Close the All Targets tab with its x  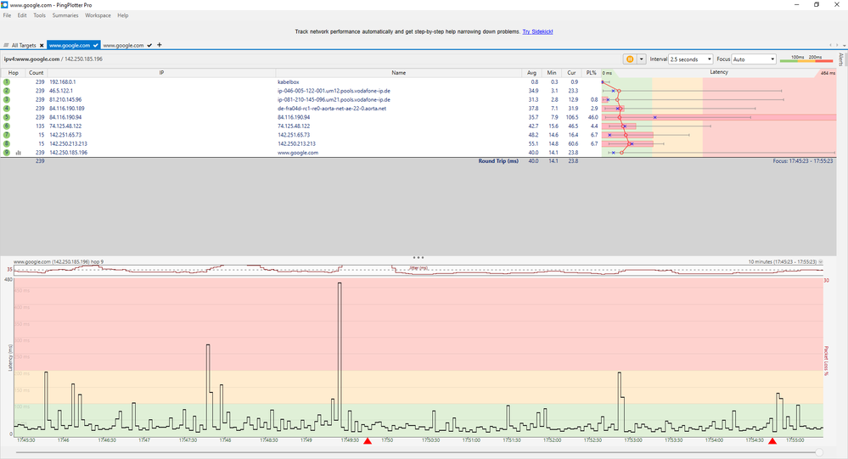point(42,46)
